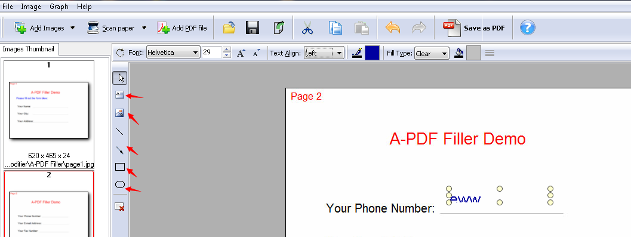Viewport: 631px width, 237px height.
Task: Select page 1 thumbnail
Action: (49, 110)
